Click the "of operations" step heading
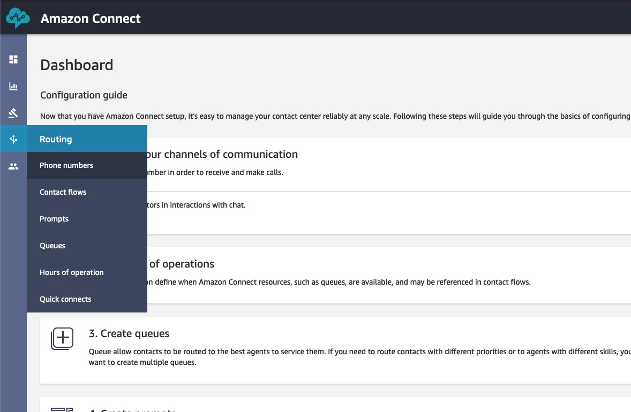Viewport: 631px width, 412px height. [x=182, y=264]
